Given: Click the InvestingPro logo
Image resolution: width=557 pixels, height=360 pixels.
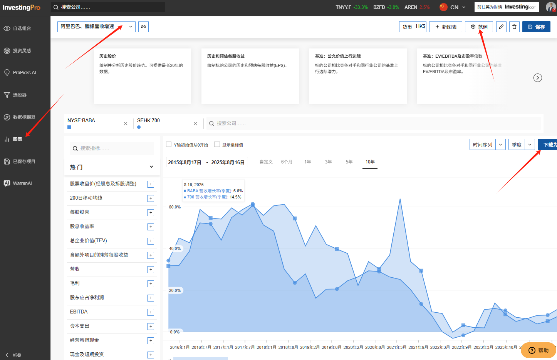Looking at the screenshot, I should pyautogui.click(x=22, y=8).
